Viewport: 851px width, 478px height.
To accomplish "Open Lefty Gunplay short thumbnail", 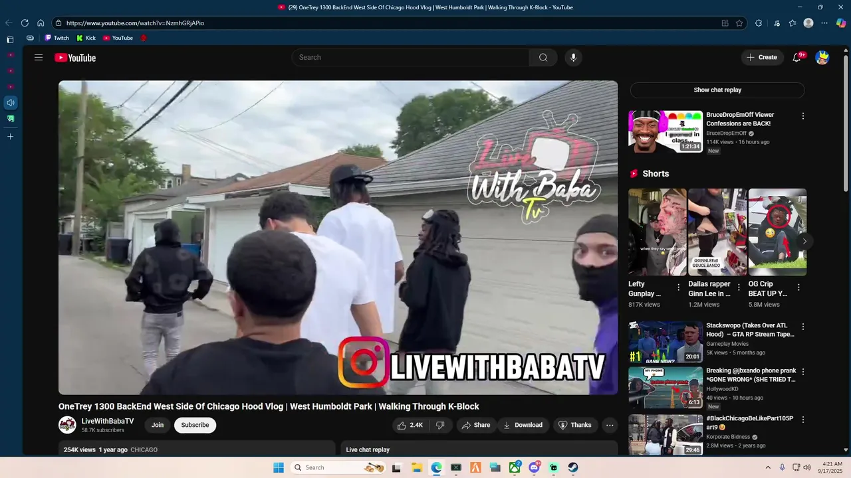I will [x=658, y=232].
